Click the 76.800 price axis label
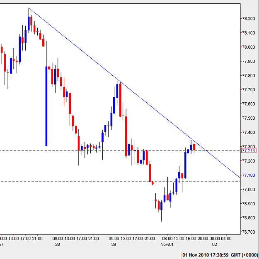 click(x=248, y=218)
